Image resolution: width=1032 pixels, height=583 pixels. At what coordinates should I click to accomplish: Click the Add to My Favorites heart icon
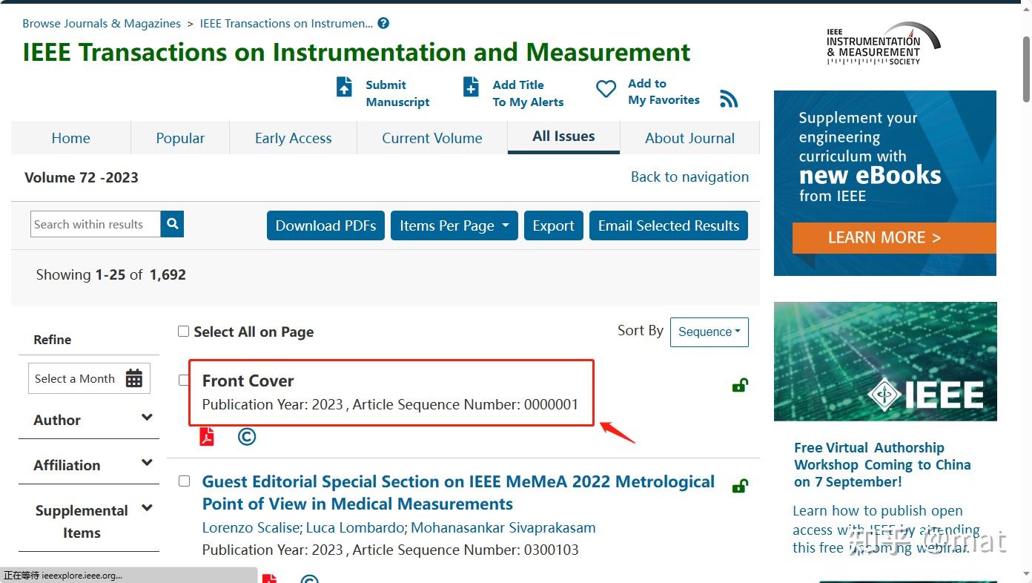606,89
